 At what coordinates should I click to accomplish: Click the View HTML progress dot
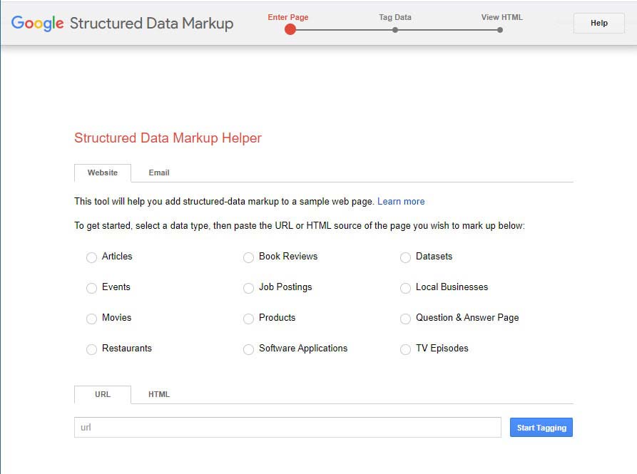coord(499,29)
